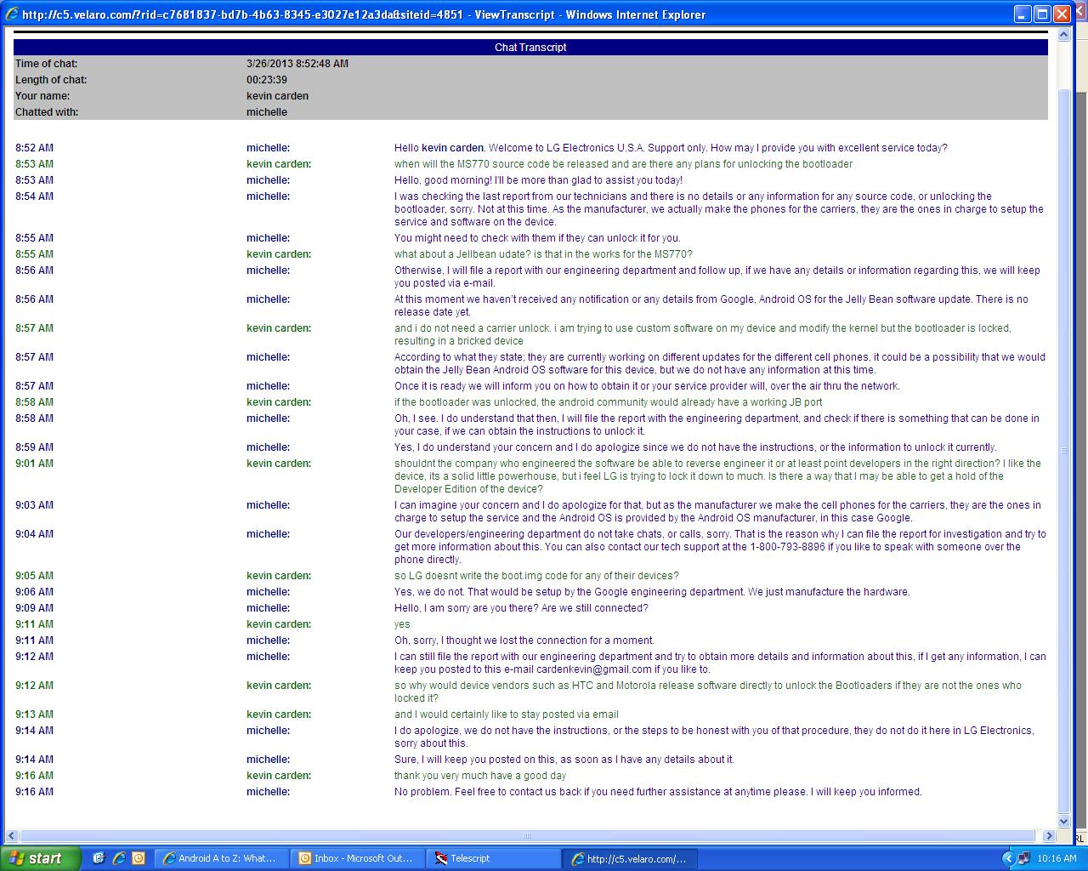Click the Jellbean update question message
The height and width of the screenshot is (871, 1088).
click(x=543, y=254)
